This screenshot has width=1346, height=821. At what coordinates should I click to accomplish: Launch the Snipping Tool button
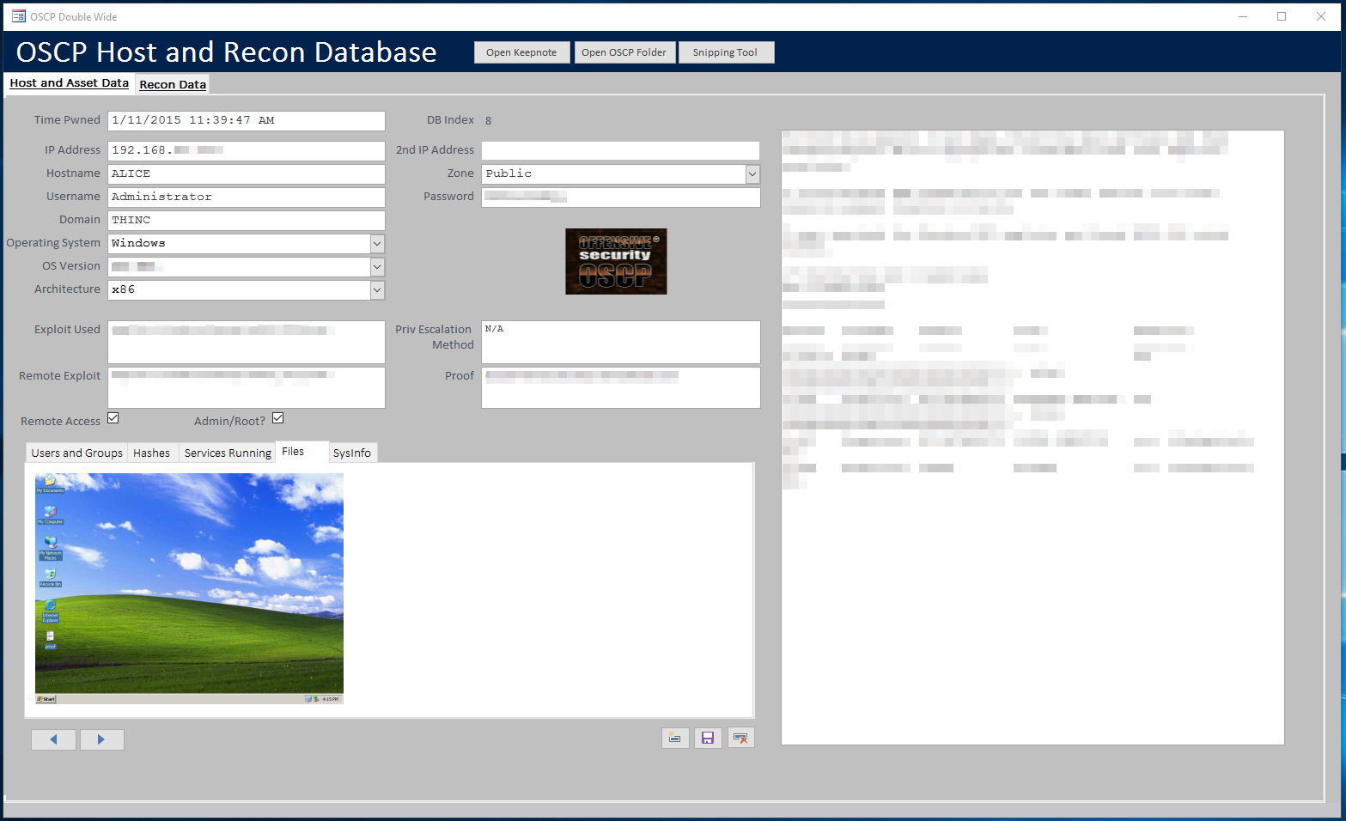point(725,52)
